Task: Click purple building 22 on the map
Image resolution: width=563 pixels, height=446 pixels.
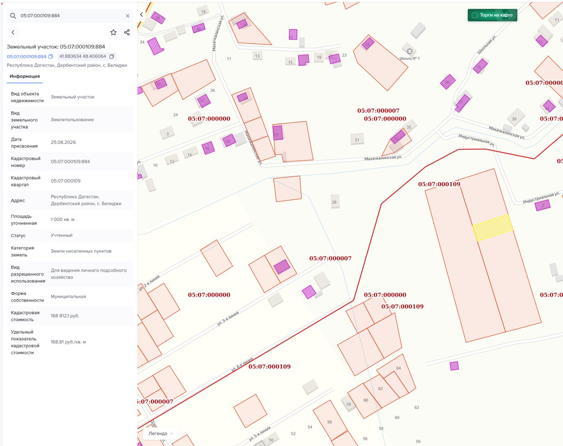Action: point(204,100)
